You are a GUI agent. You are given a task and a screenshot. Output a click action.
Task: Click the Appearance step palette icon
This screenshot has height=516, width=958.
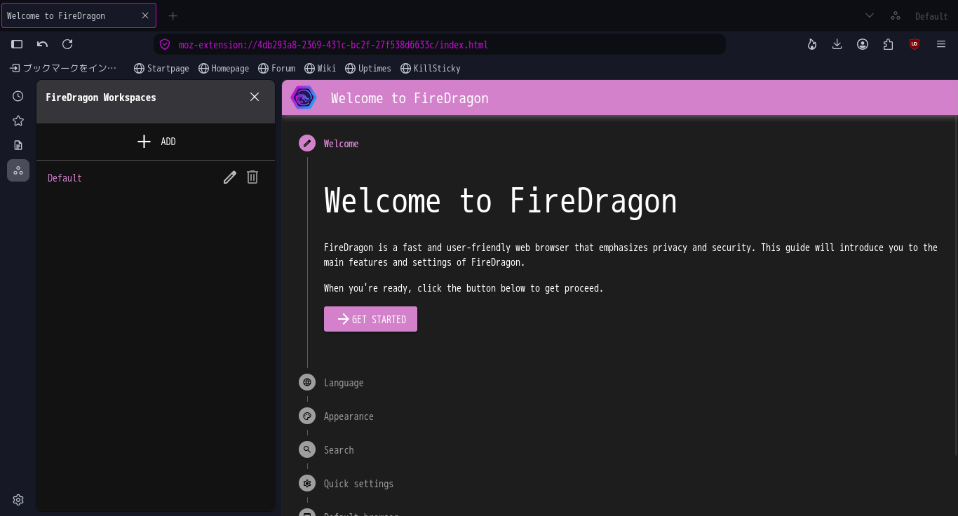click(x=307, y=416)
